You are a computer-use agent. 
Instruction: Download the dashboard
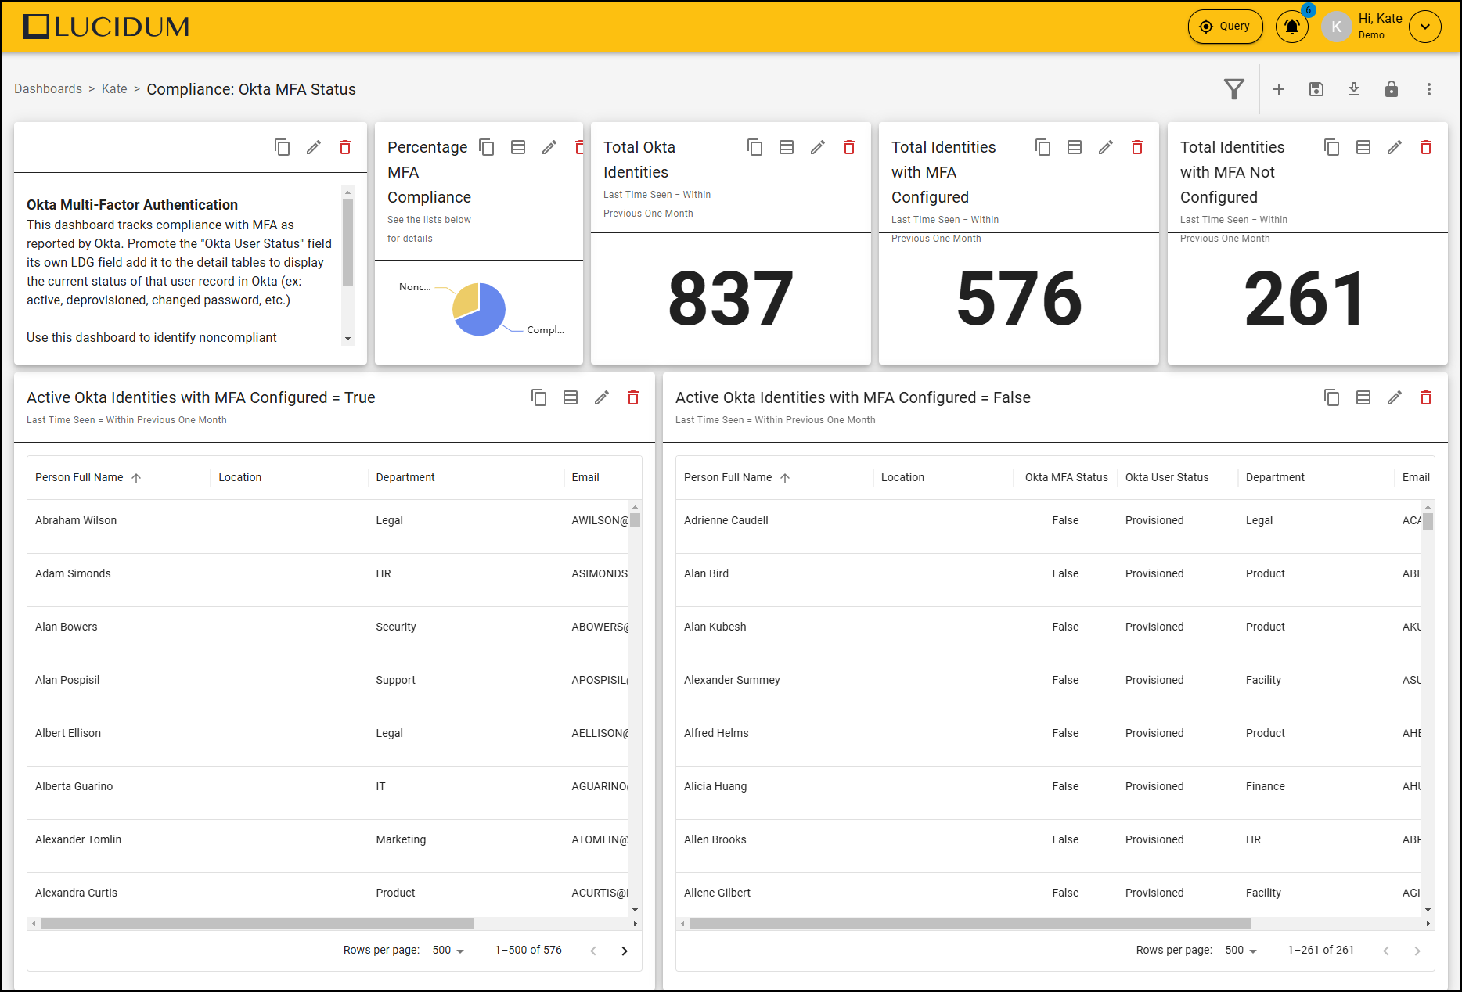point(1354,89)
